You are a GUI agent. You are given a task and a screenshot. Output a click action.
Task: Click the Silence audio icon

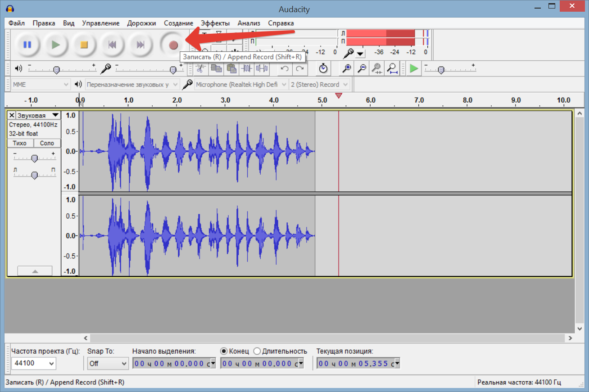(262, 68)
